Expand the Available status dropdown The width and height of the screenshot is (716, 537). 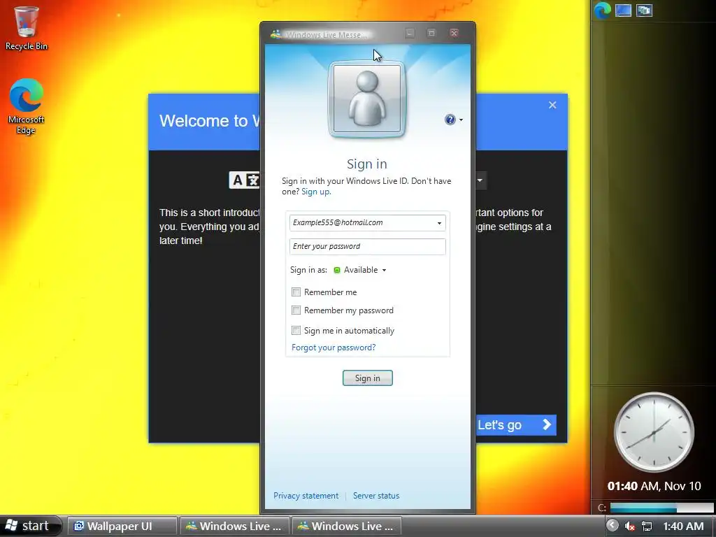(x=384, y=271)
